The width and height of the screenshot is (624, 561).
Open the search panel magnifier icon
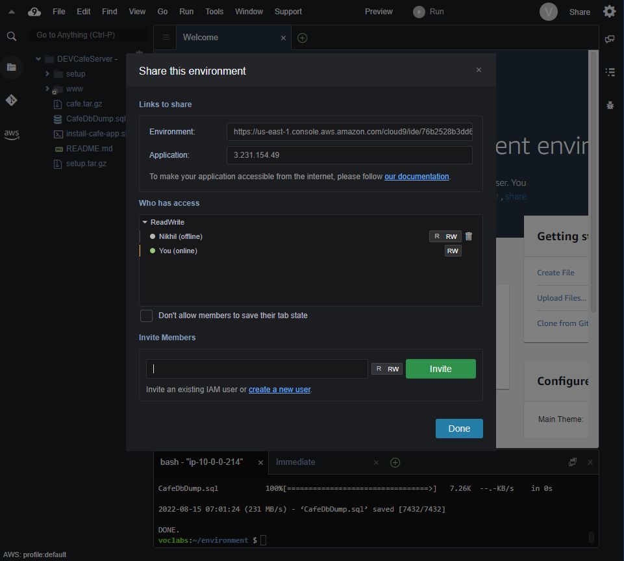[12, 36]
